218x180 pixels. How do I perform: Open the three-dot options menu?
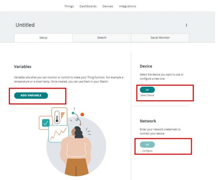[186, 25]
